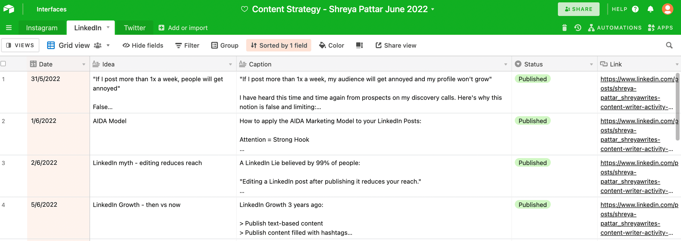681x241 pixels.
Task: Click Published status in row 31/5/2022
Action: [x=533, y=79]
